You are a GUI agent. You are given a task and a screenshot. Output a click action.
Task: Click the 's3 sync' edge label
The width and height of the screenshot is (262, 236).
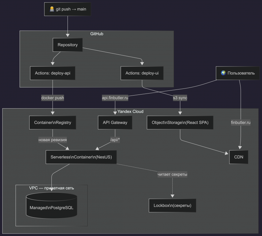(x=180, y=98)
